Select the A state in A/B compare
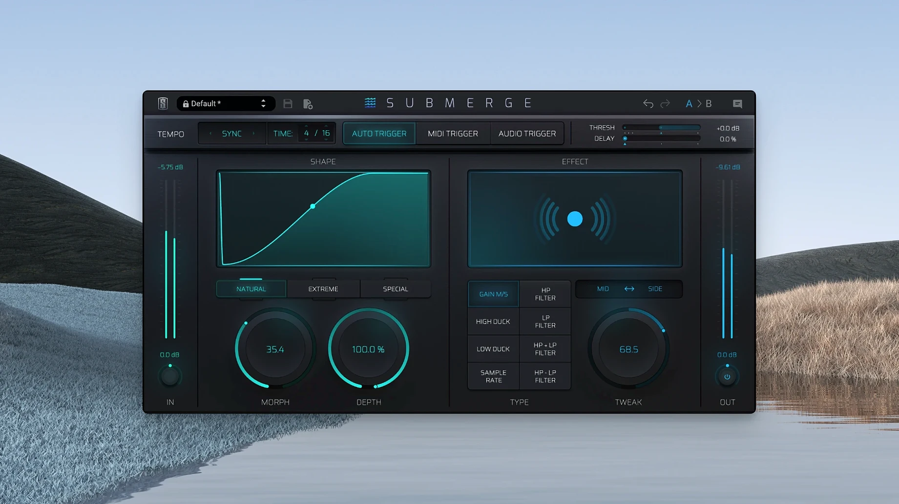 pos(689,103)
